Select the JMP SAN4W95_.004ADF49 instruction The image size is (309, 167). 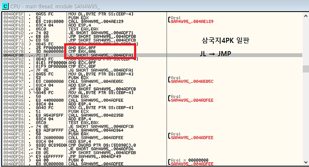pos(94,156)
